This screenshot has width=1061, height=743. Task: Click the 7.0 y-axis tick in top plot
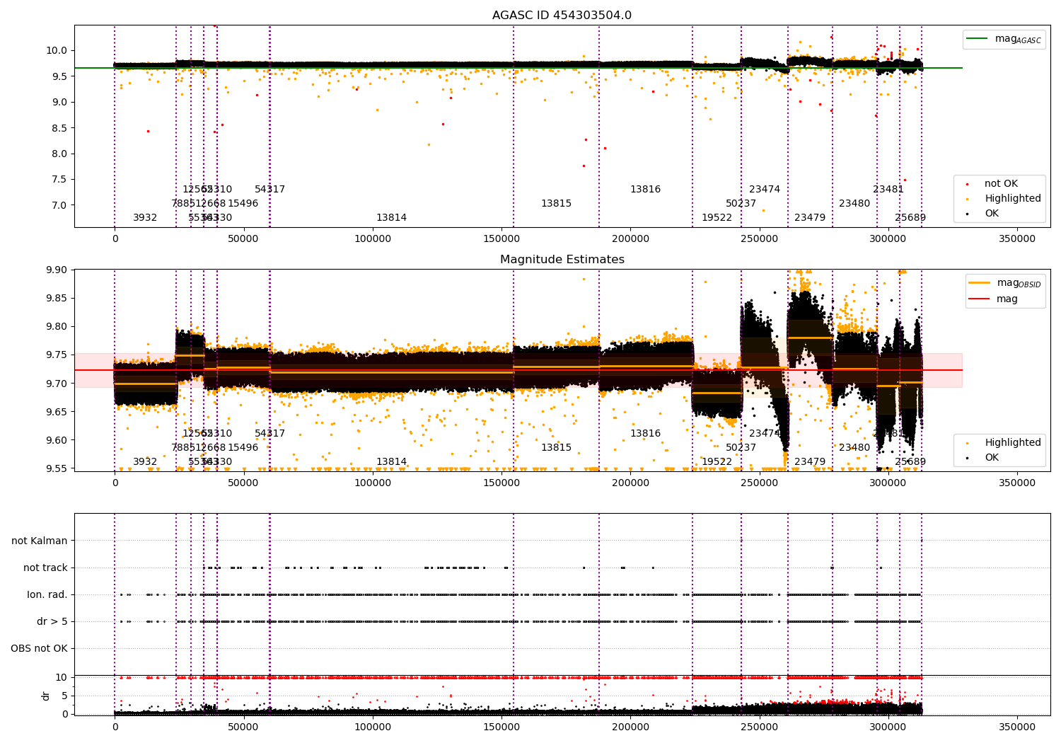[59, 205]
